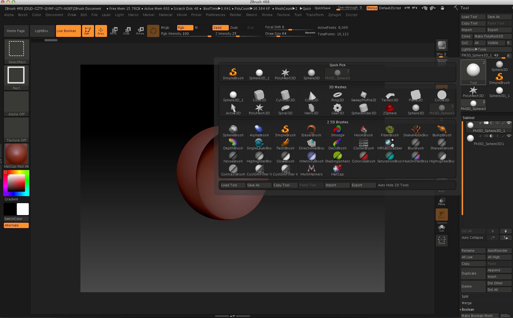Select the red ZSphere tool
This screenshot has width=513, height=318.
390,109
